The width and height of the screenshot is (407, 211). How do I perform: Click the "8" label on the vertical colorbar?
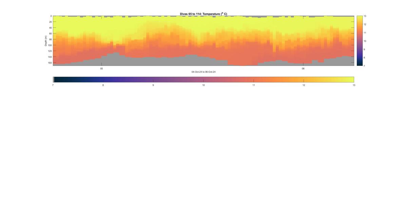point(364,58)
